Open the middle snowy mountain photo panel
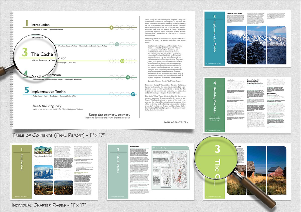Screen dimensions: 301x212 click(x=257, y=44)
